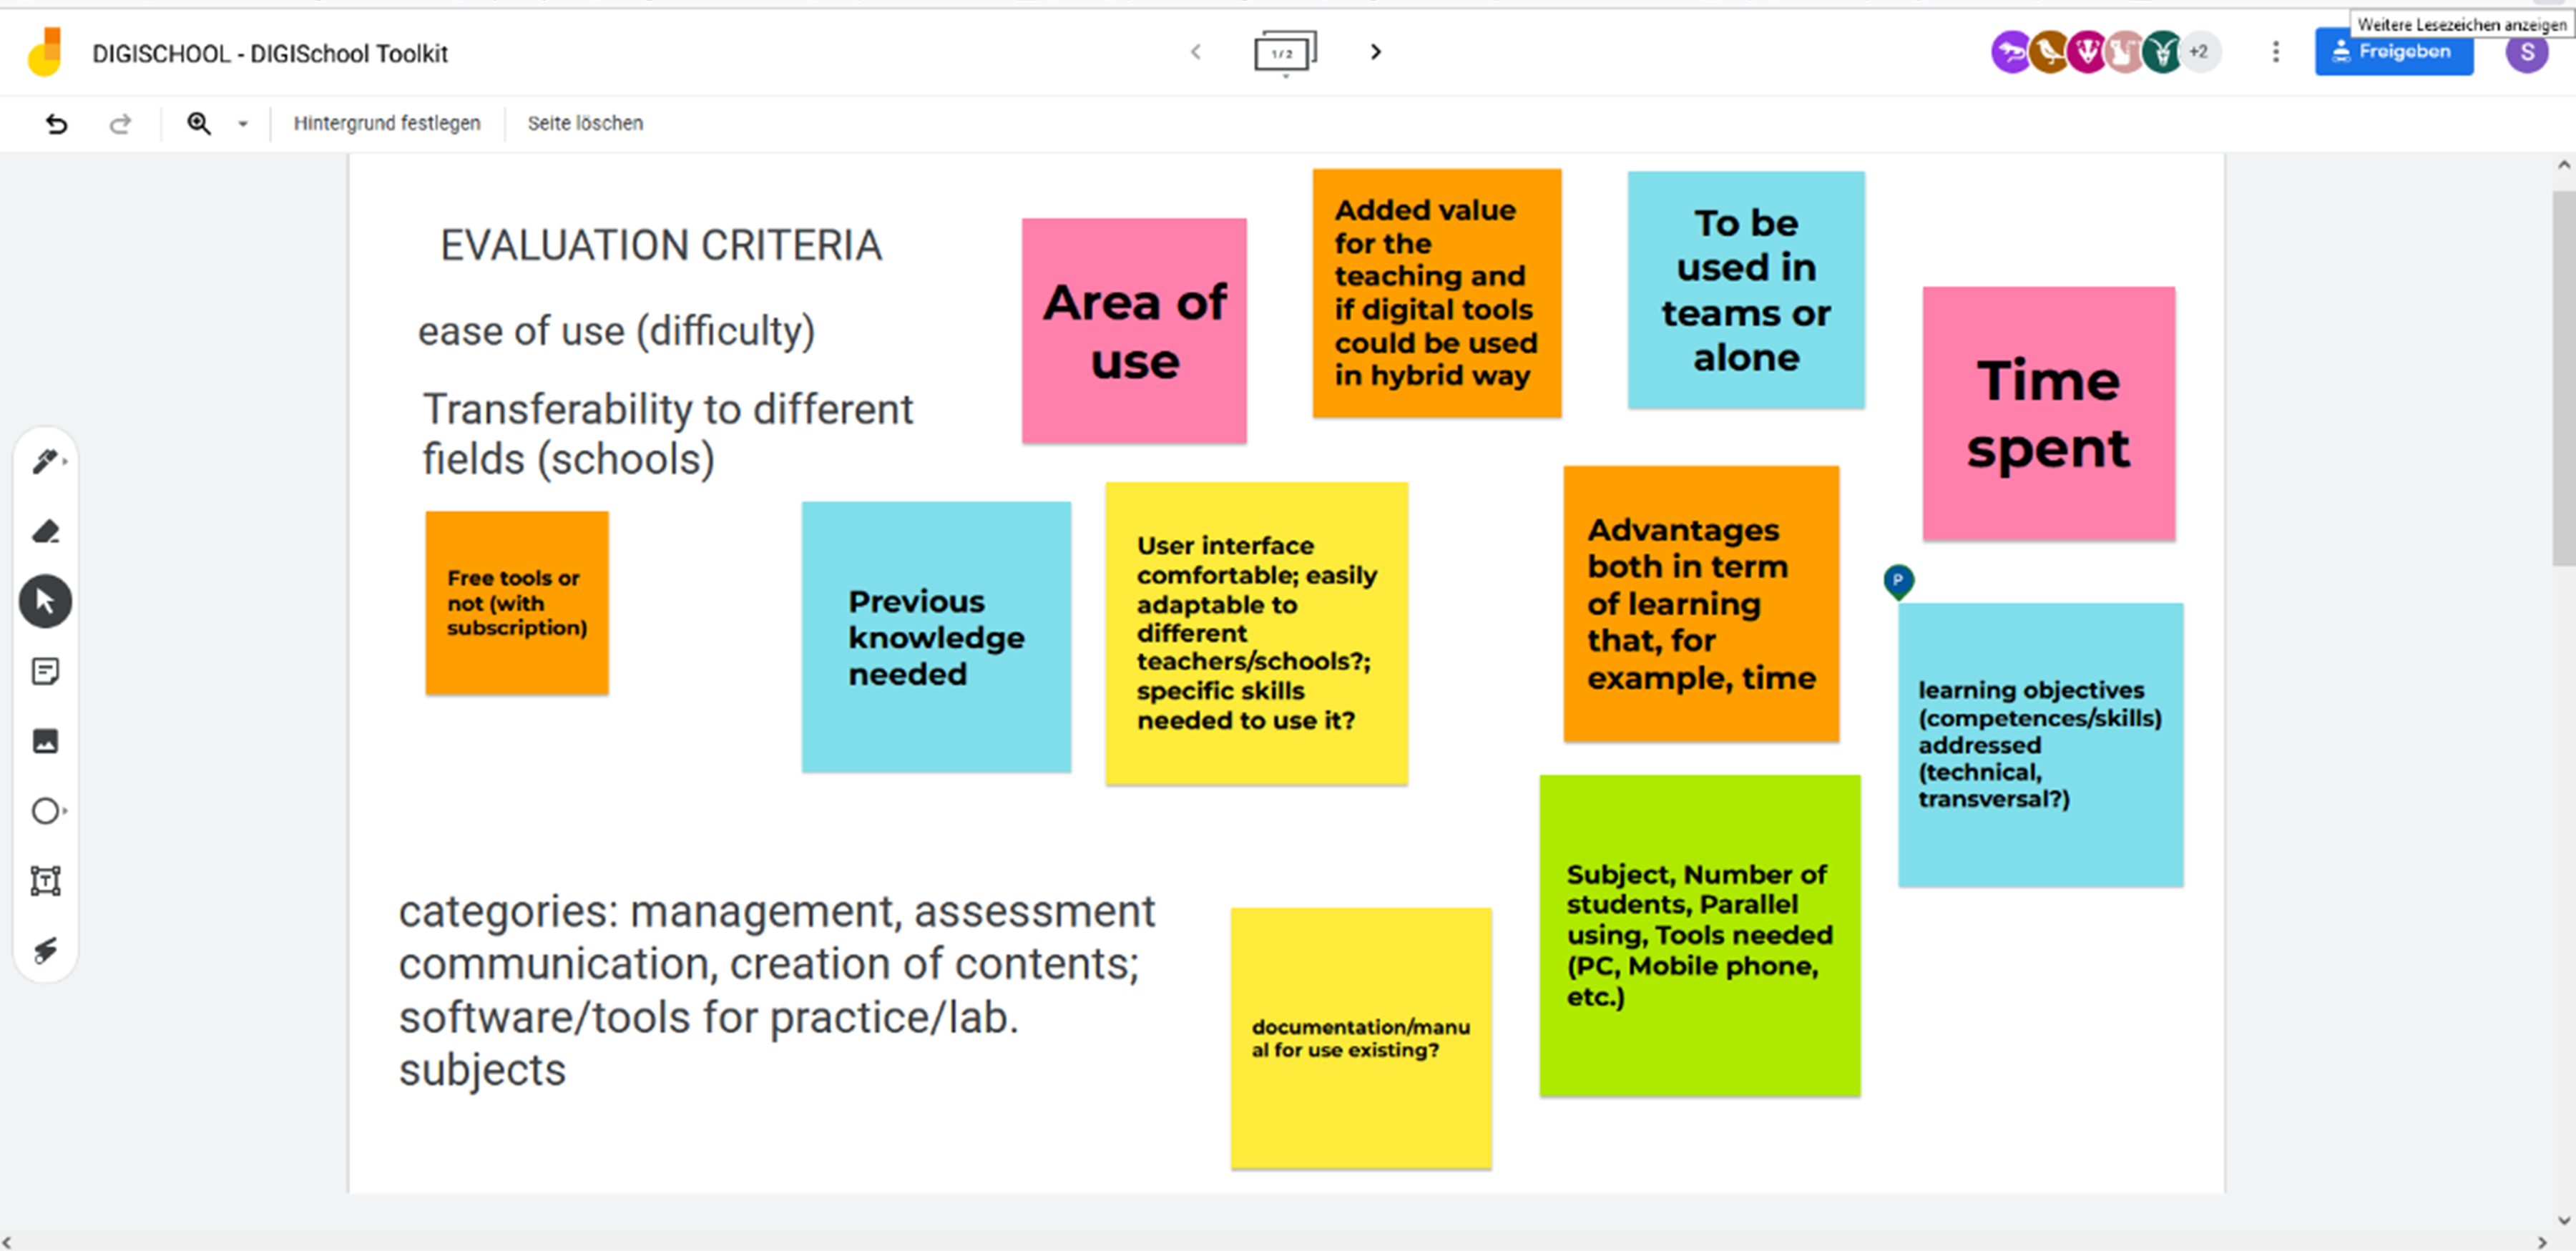This screenshot has height=1251, width=2576.
Task: Go to next frame arrow
Action: coord(1376,52)
